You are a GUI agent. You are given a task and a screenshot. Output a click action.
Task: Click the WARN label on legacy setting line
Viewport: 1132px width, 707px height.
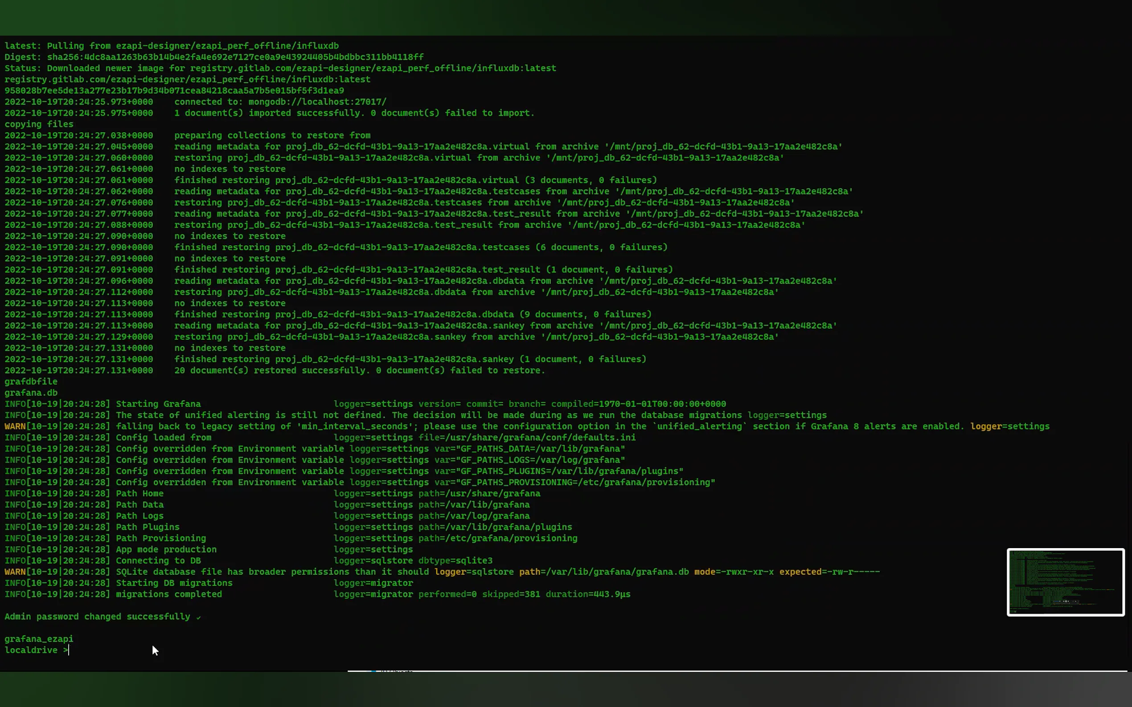coord(15,427)
